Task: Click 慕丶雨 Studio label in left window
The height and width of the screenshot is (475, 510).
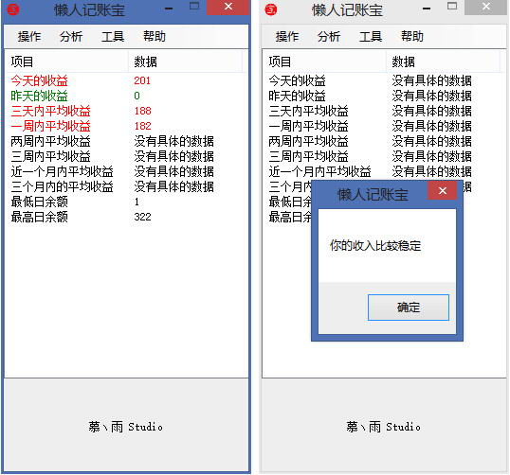Action: pyautogui.click(x=125, y=427)
